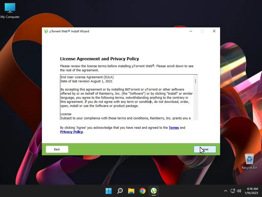262x197 pixels.
Task: Open the Windows Start menu
Action: 108,191
